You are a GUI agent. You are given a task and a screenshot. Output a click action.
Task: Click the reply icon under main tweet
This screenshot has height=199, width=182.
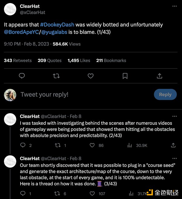click(22, 76)
